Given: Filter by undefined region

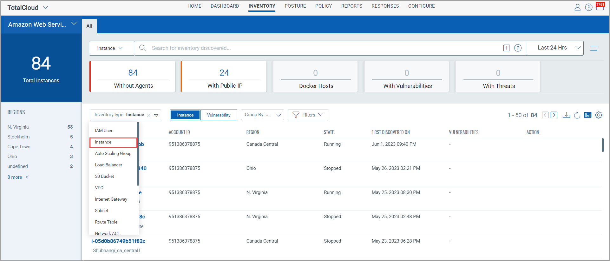Looking at the screenshot, I should coord(40,166).
